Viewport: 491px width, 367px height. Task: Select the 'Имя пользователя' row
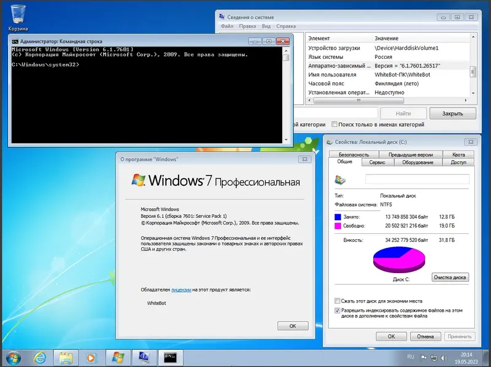coord(388,75)
